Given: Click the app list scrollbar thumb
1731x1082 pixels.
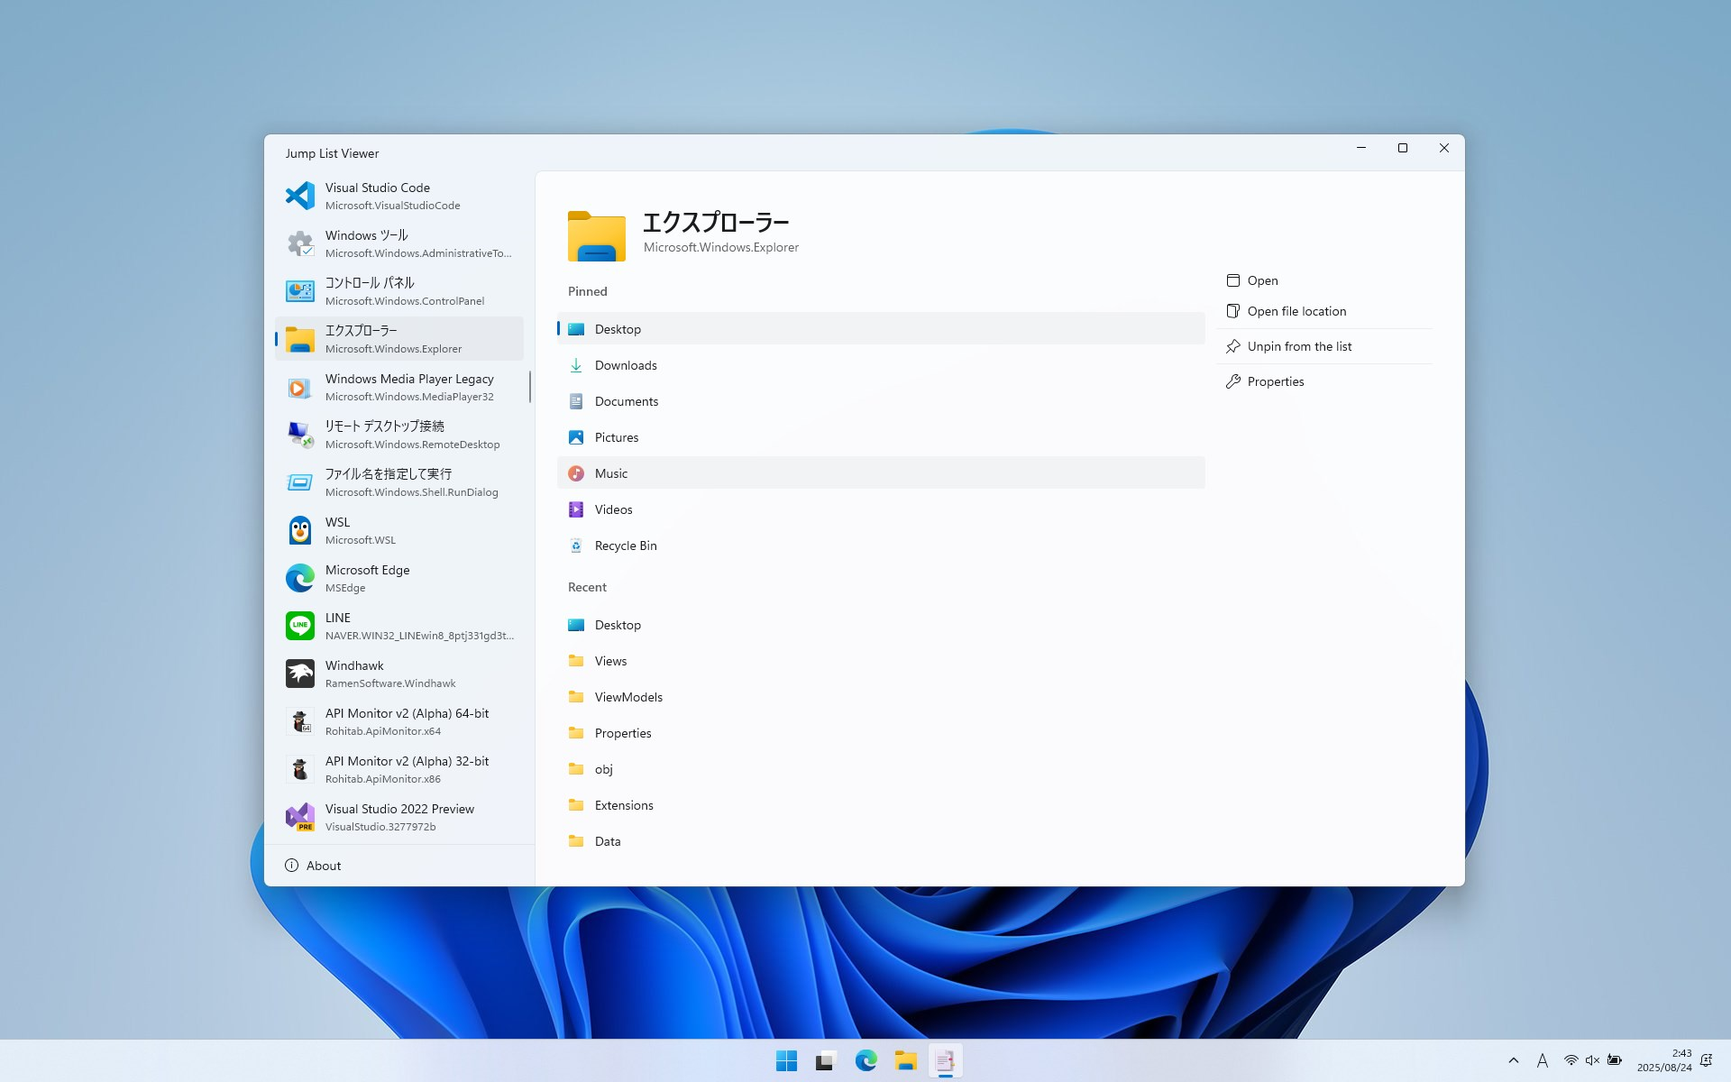Looking at the screenshot, I should [530, 387].
